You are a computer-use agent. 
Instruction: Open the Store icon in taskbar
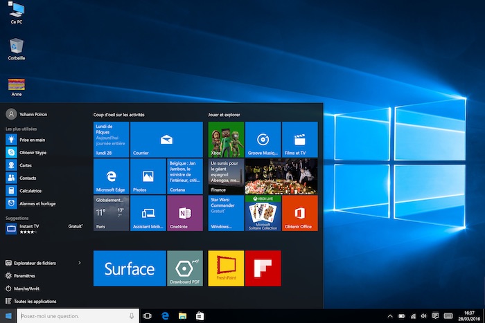click(x=200, y=315)
